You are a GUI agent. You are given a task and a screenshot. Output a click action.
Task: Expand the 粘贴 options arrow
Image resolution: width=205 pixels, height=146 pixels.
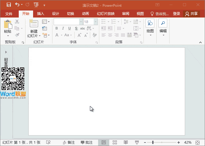[8, 36]
